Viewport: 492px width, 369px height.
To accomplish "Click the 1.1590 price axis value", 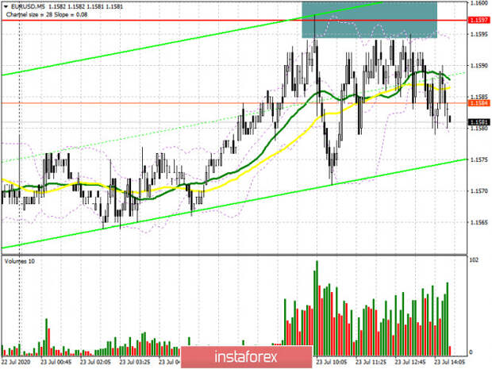I will [x=479, y=66].
